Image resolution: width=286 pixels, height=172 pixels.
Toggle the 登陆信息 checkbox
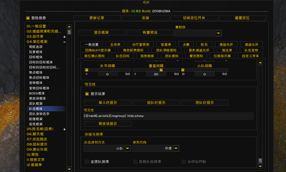pos(28,18)
